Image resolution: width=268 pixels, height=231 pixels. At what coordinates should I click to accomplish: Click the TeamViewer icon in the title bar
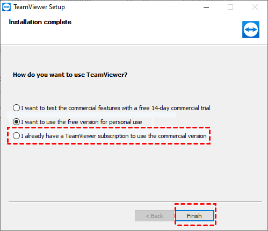6,7
